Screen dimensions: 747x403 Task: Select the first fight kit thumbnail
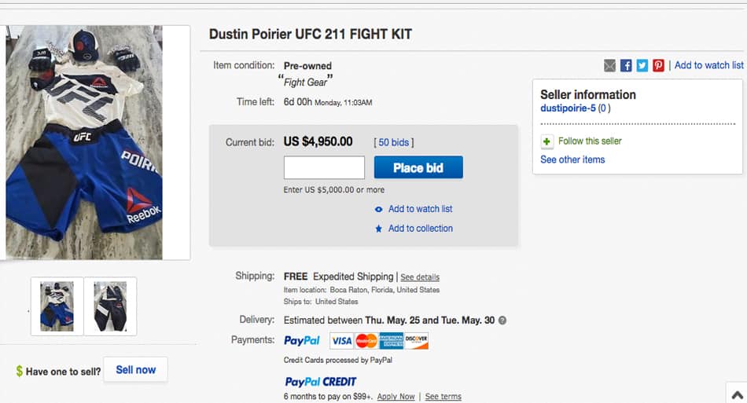(57, 306)
